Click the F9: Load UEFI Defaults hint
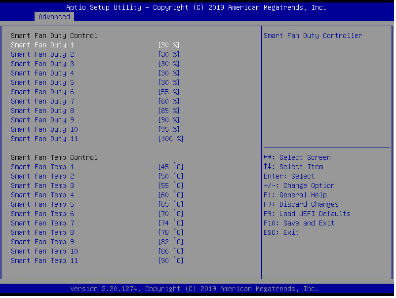 tap(307, 214)
